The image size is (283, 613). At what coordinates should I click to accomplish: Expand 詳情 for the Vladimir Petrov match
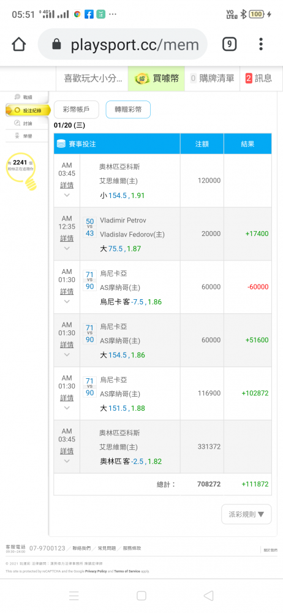click(x=67, y=238)
